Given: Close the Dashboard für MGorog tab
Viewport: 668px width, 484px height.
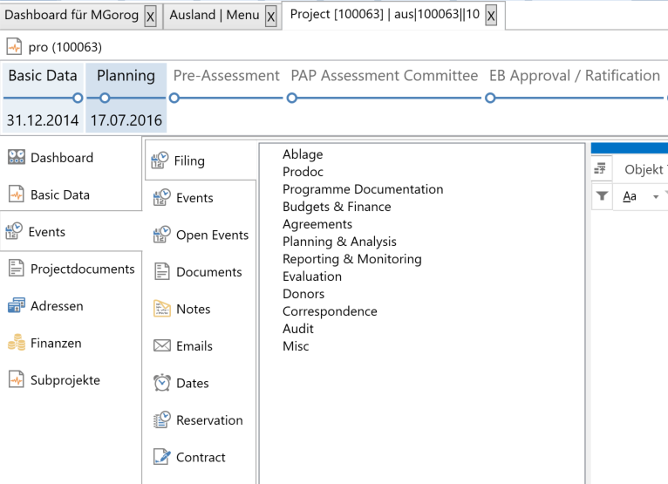Looking at the screenshot, I should click(x=149, y=17).
